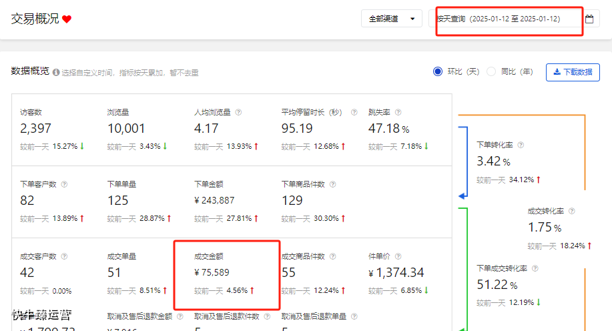The width and height of the screenshot is (612, 331).
Task: Click help icon next to 下单转化率
Action: pyautogui.click(x=521, y=145)
